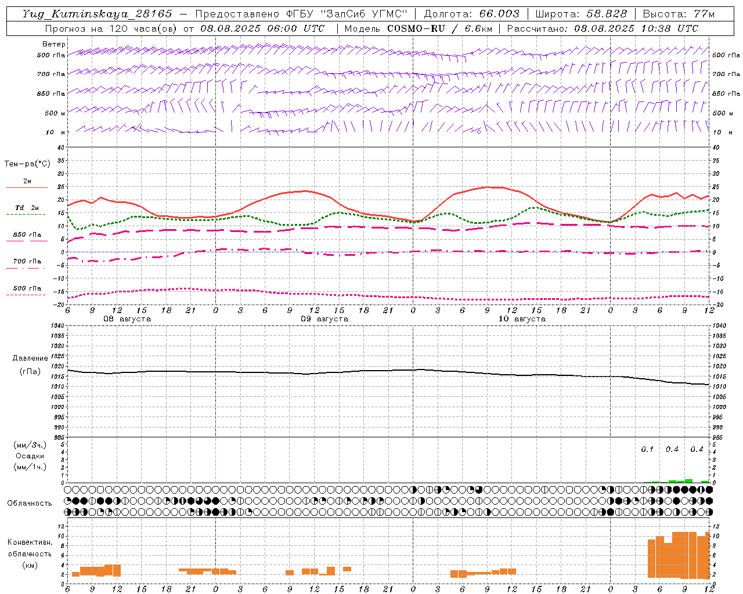The image size is (743, 594).
Task: Click the tall orange convective cloud bars
Action: [x=679, y=555]
